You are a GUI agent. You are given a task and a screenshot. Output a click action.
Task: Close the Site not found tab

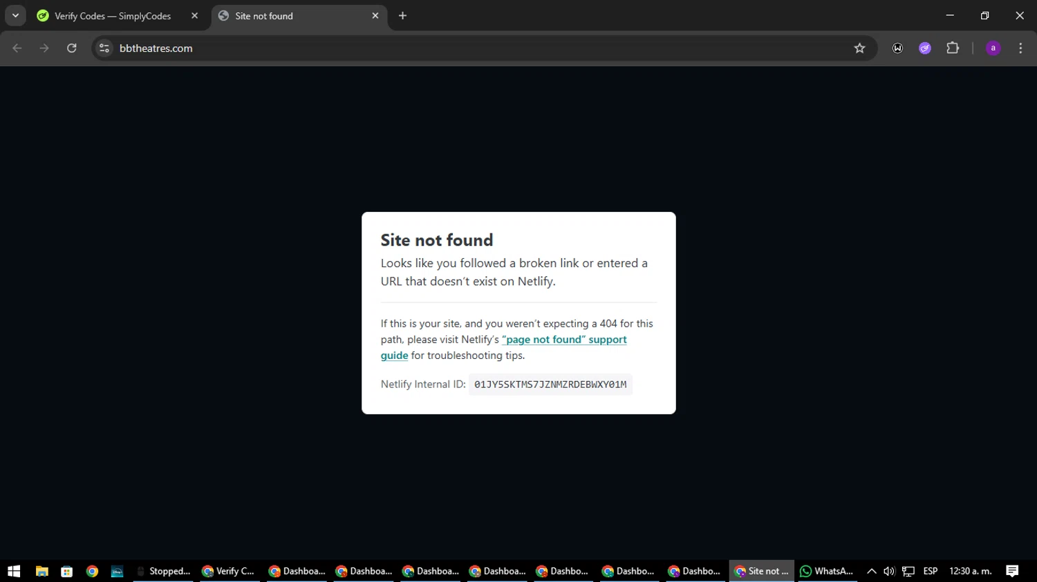click(375, 16)
